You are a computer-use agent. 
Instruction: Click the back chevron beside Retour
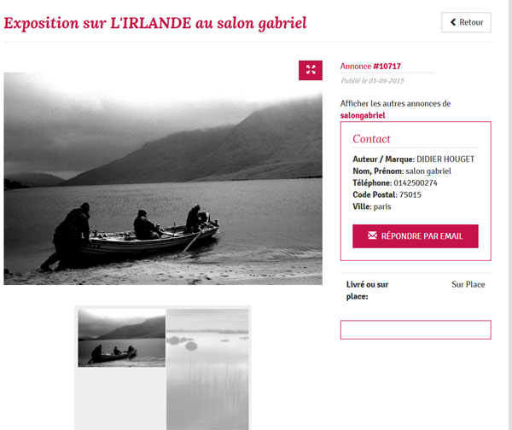[x=453, y=22]
